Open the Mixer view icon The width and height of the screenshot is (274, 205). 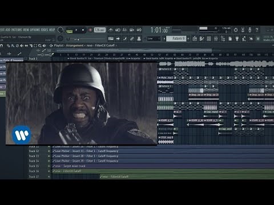[216, 39]
